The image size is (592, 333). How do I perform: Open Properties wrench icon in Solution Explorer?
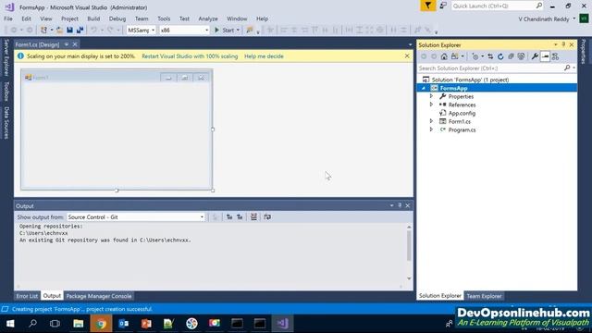(535, 56)
